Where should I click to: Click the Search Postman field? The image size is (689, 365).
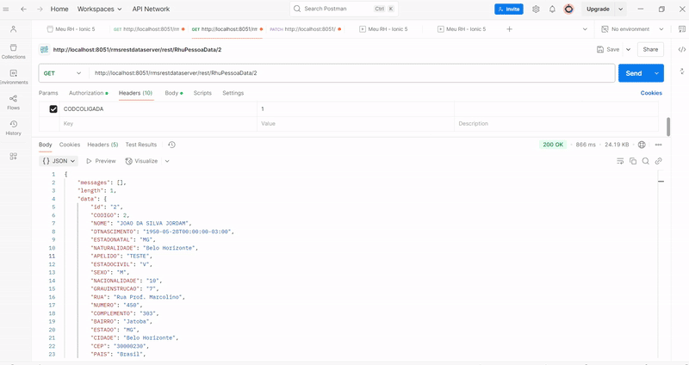point(344,9)
